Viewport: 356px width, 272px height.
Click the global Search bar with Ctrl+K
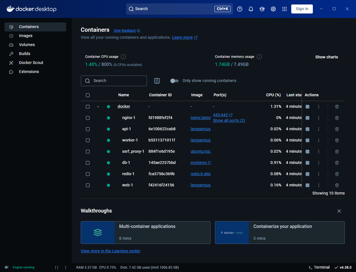(x=179, y=9)
